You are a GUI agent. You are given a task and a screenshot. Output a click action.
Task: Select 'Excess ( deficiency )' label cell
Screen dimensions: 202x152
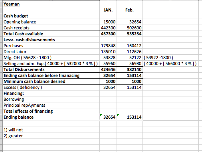tap(51, 87)
